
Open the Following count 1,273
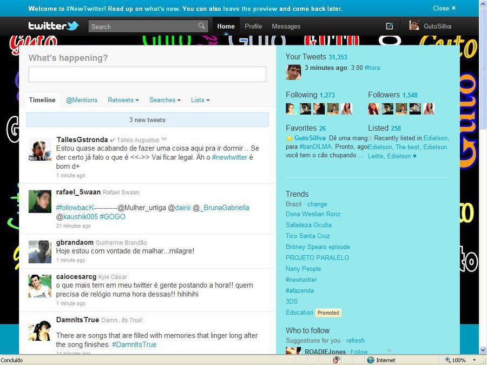click(x=327, y=95)
